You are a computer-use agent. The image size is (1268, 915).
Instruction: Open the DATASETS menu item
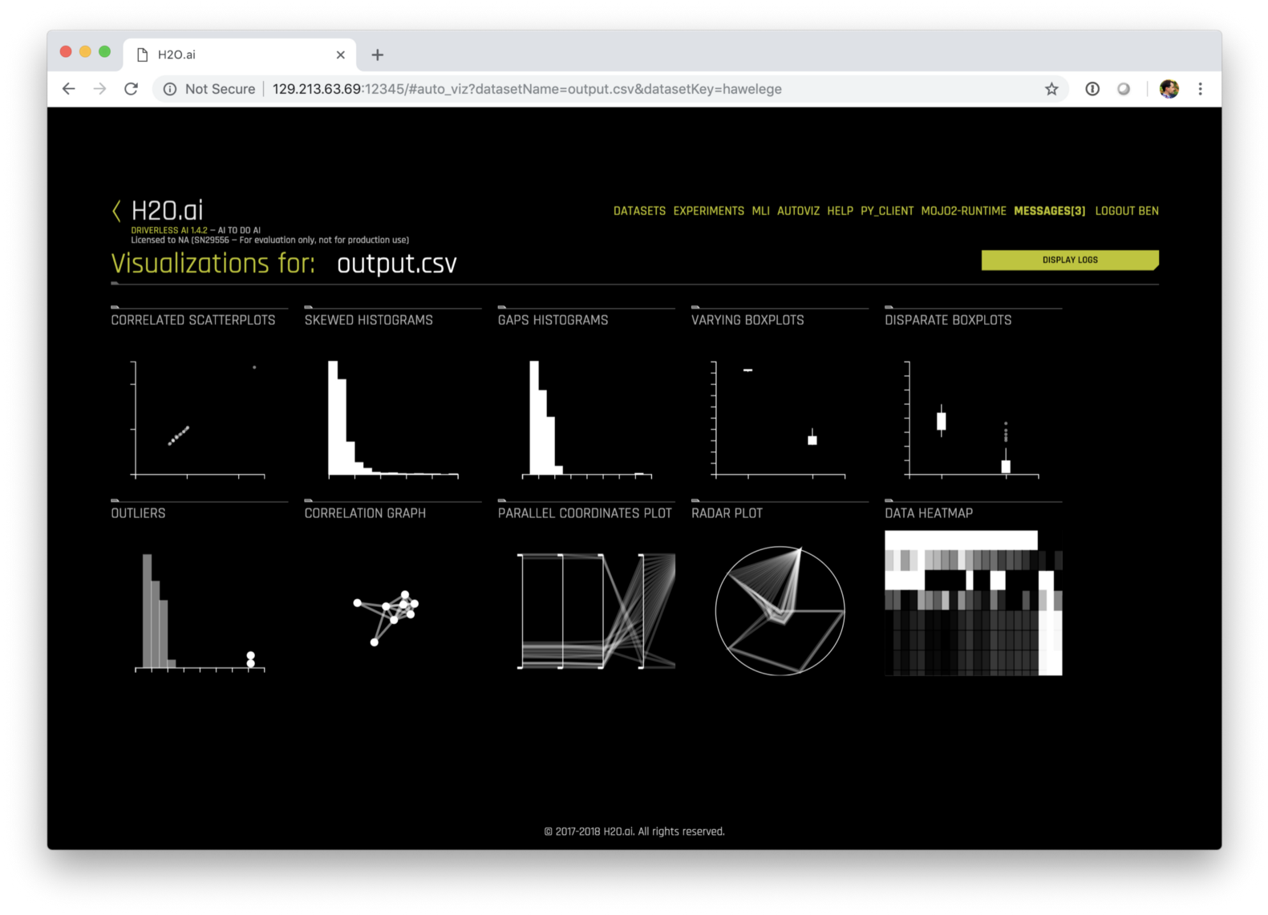coord(639,211)
